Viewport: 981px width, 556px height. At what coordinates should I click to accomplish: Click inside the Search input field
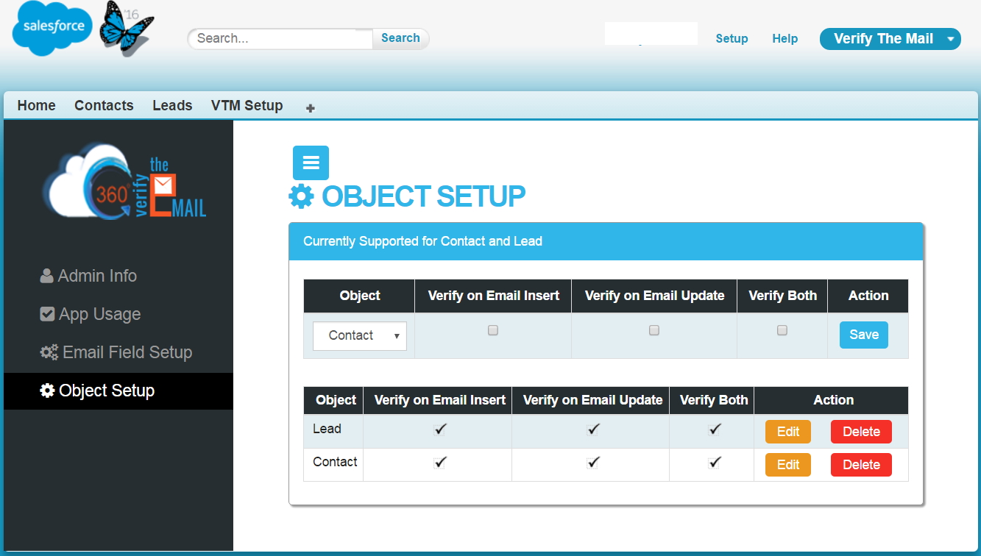pyautogui.click(x=281, y=38)
